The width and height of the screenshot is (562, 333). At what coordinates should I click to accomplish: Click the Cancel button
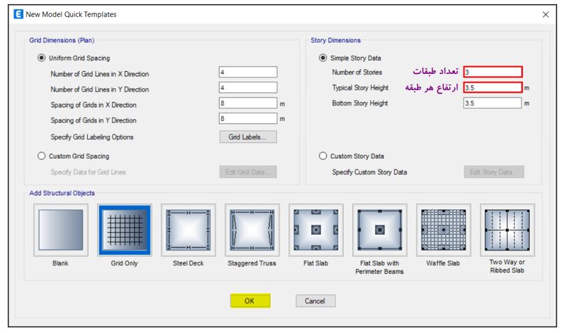point(315,301)
